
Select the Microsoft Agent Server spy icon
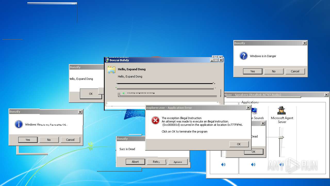click(x=282, y=110)
